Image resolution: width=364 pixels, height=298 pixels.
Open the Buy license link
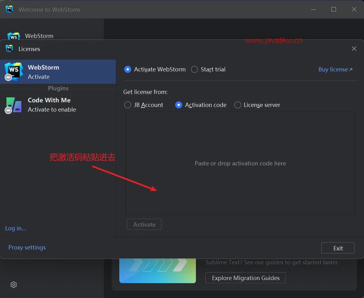pyautogui.click(x=334, y=69)
